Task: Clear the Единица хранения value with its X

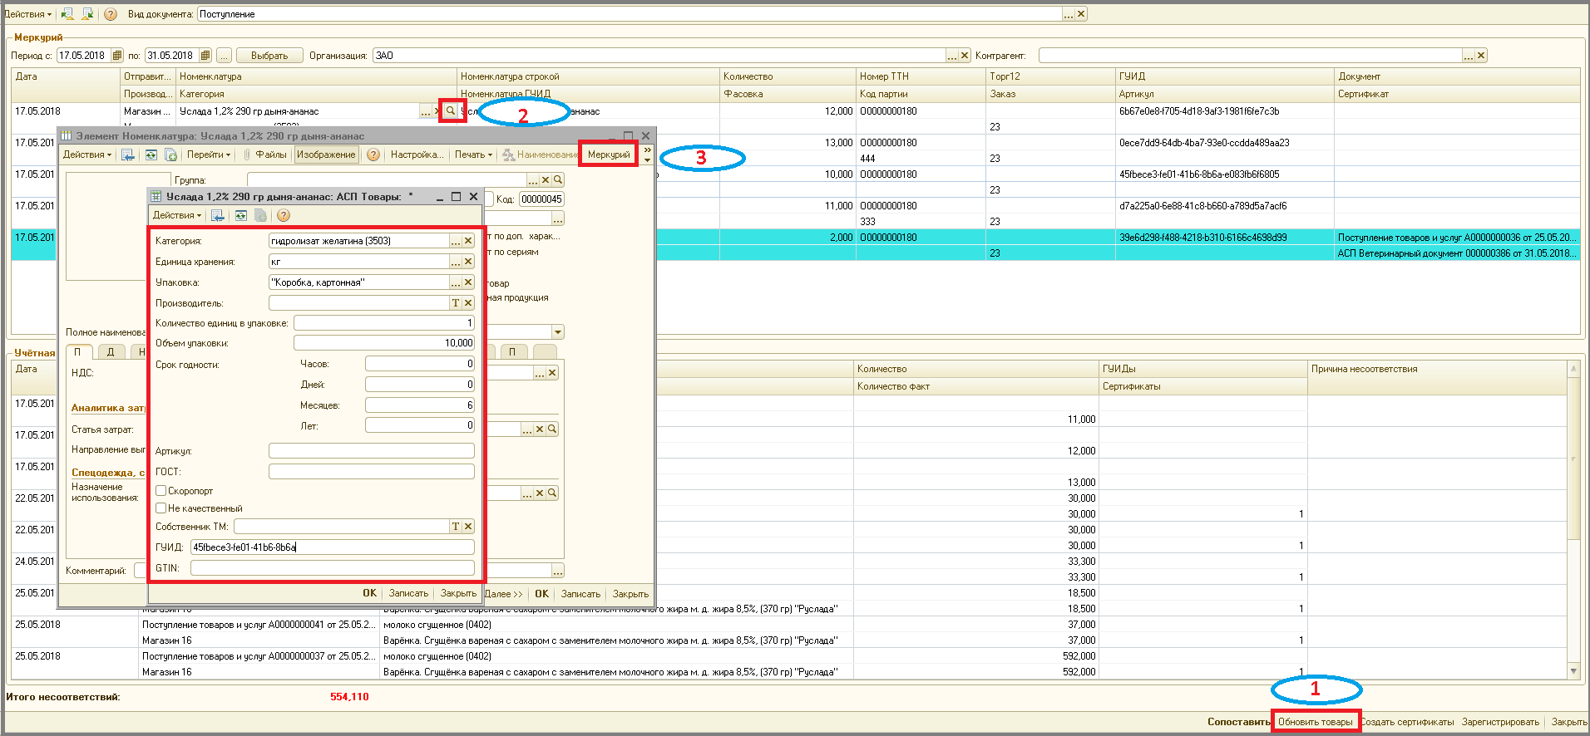Action: pyautogui.click(x=468, y=262)
